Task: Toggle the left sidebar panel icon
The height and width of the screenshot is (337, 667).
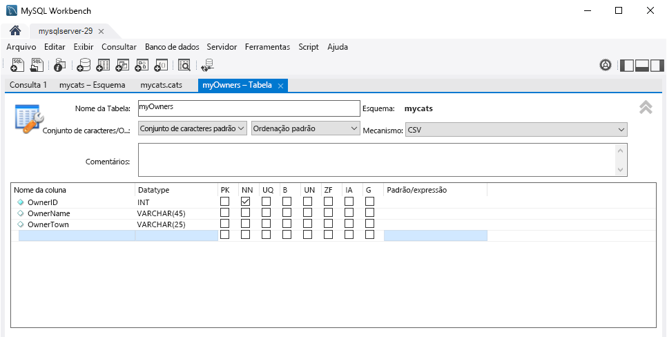Action: coord(627,65)
